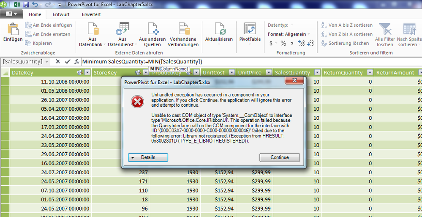Select row header for 01.05.2008 row
Screen dimensions: 422x217
5,91
